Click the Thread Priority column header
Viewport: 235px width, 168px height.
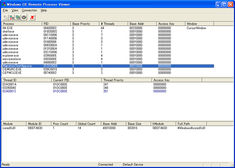[127, 80]
